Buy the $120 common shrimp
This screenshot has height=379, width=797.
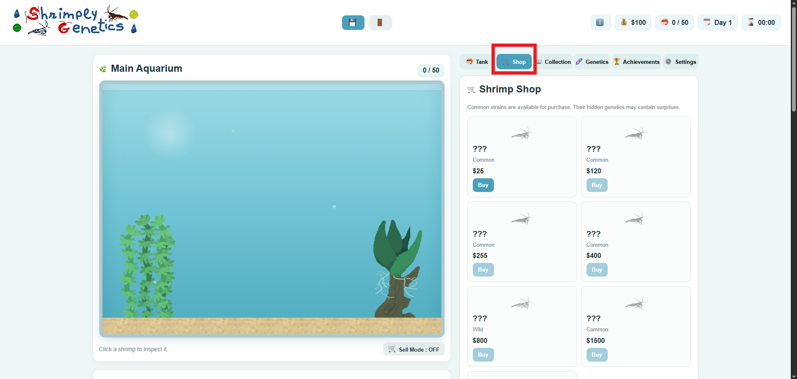tap(597, 185)
